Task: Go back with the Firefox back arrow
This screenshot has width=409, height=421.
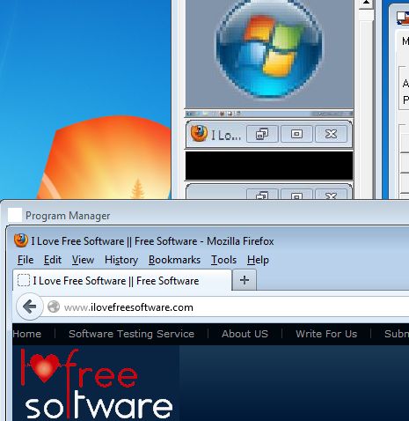Action: [30, 307]
